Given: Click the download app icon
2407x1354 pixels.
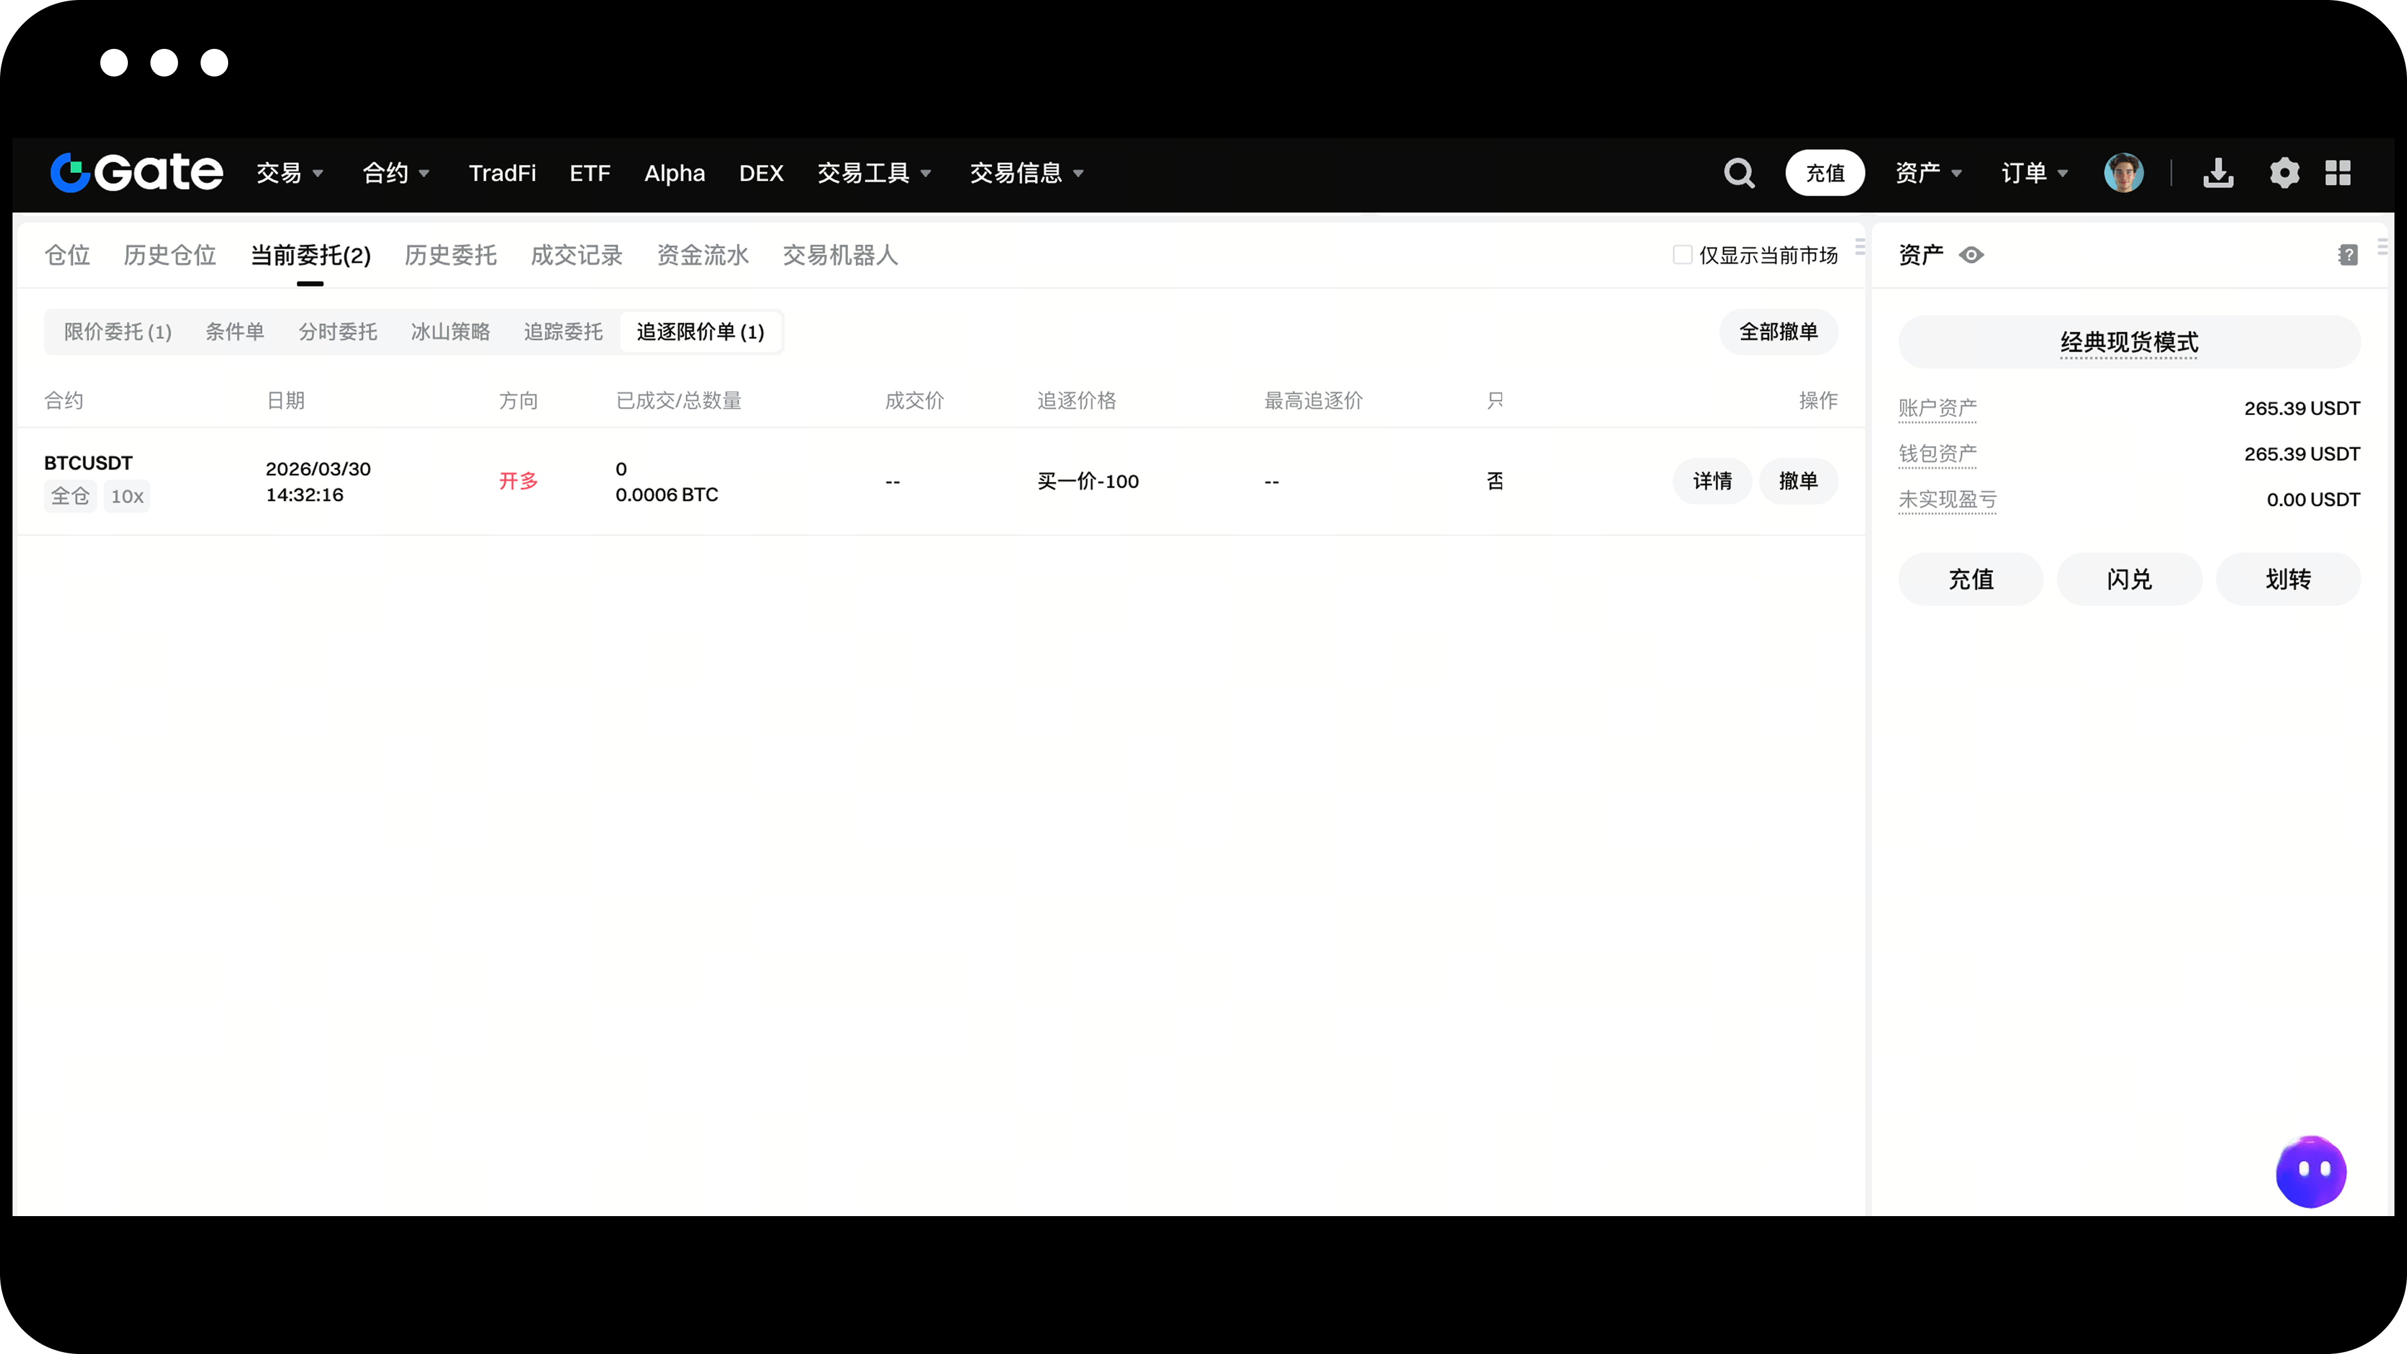Looking at the screenshot, I should (x=2217, y=173).
